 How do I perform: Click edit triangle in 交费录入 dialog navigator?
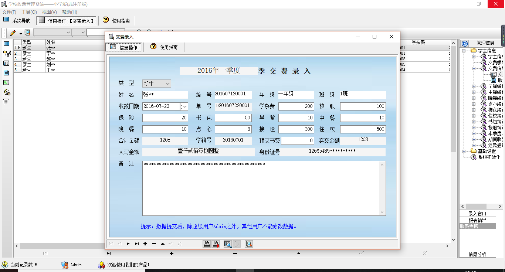pos(163,244)
